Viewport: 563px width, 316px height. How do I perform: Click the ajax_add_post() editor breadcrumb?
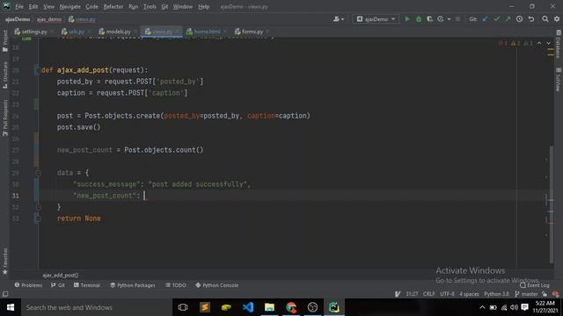61,275
